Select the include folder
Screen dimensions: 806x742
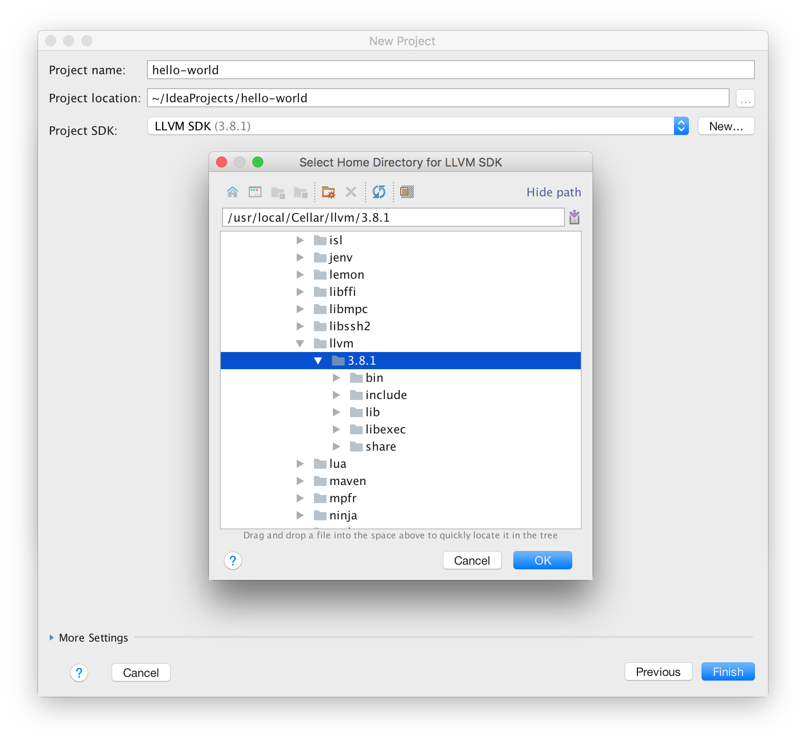pyautogui.click(x=386, y=395)
